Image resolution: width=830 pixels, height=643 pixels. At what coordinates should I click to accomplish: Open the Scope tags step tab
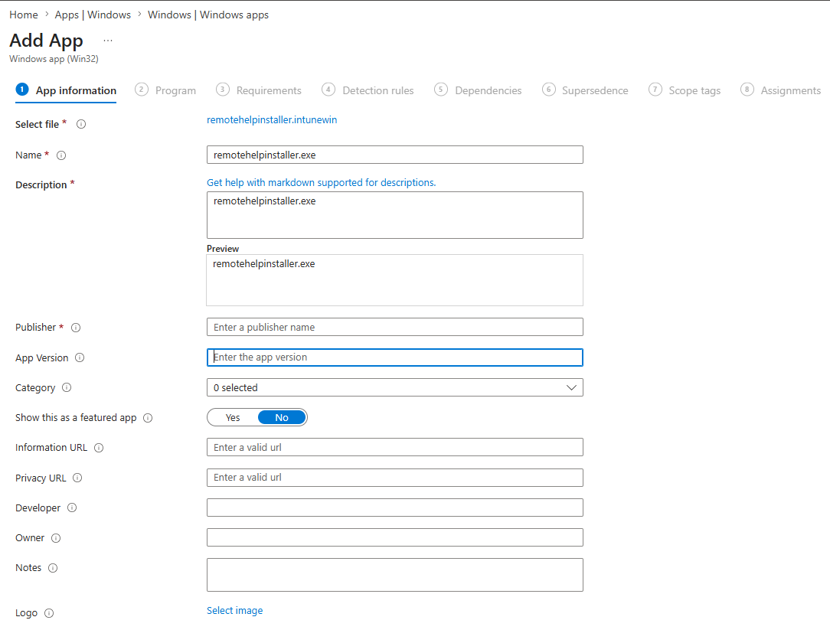point(685,90)
